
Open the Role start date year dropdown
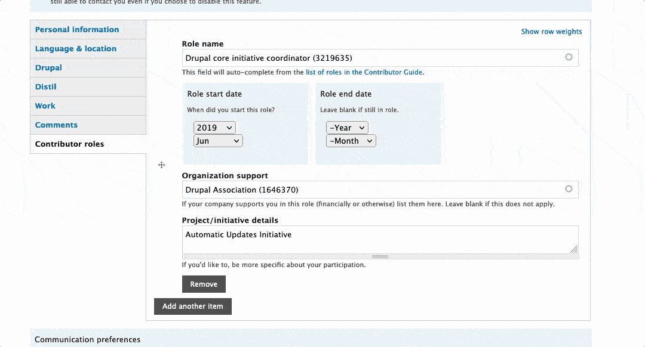click(214, 128)
